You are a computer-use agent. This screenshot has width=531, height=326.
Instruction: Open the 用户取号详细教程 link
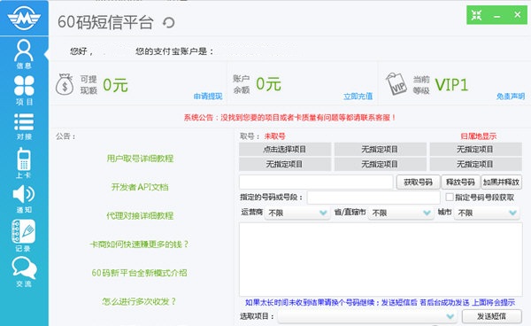(140, 159)
